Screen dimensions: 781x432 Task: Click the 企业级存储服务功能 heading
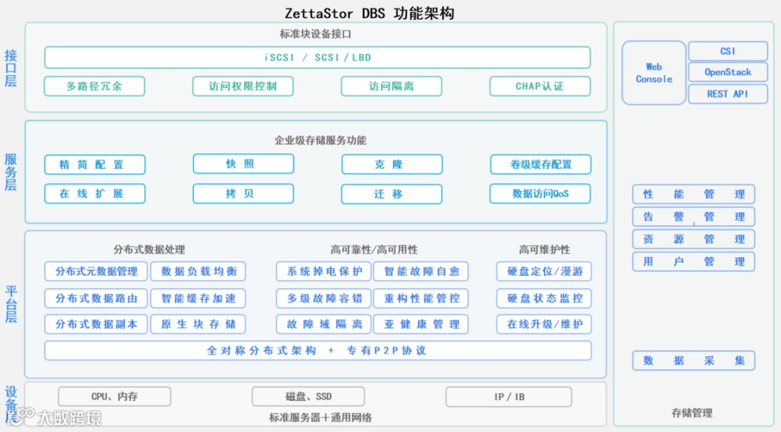[320, 140]
